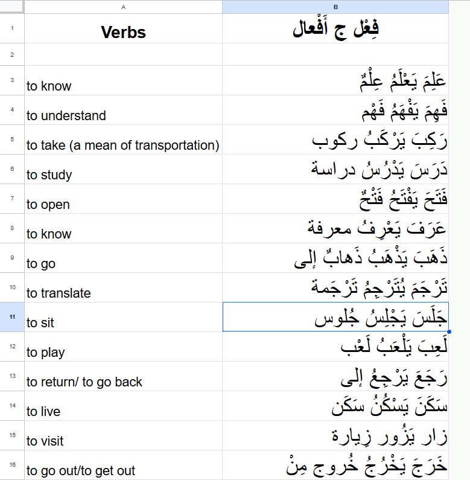Click the 'to visit' cell

click(x=123, y=435)
